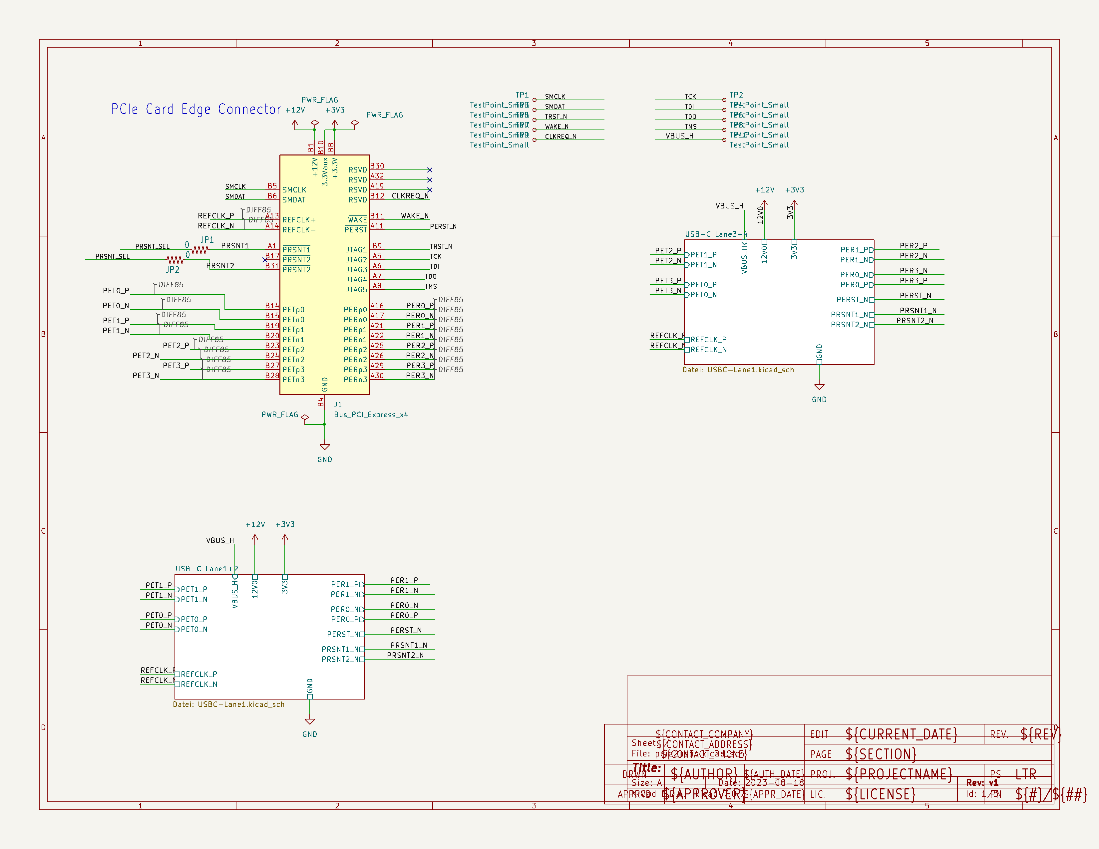This screenshot has height=849, width=1099.
Task: Select the PWR_FLAG symbol near the GND pin
Action: click(x=305, y=418)
